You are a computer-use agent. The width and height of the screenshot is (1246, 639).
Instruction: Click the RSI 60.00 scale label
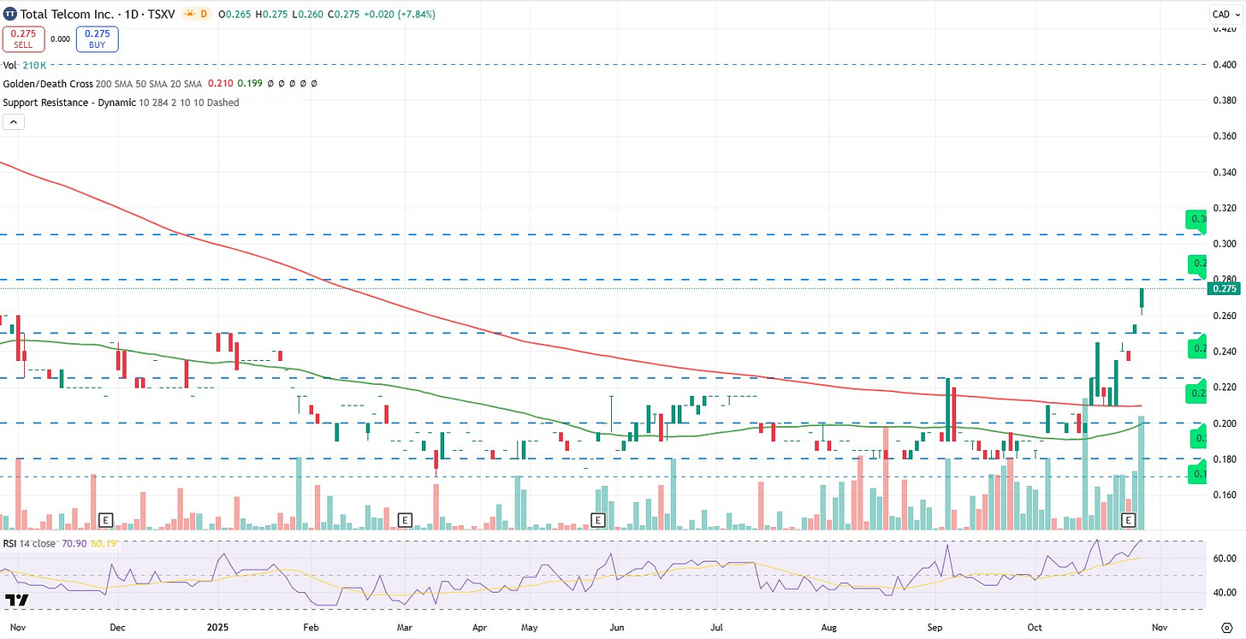[1225, 559]
